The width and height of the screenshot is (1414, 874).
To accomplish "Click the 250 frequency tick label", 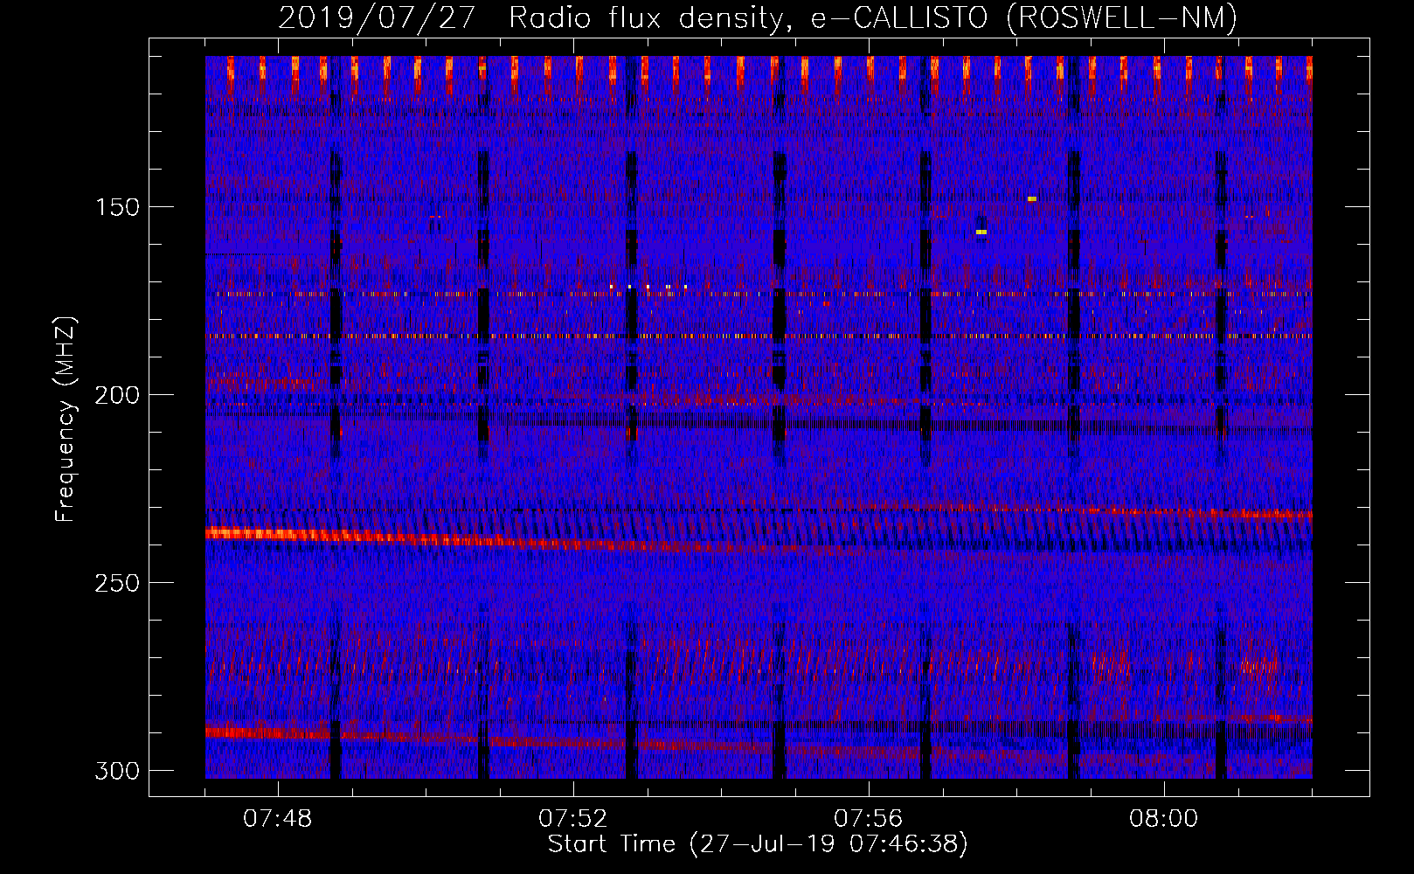I will tap(117, 583).
